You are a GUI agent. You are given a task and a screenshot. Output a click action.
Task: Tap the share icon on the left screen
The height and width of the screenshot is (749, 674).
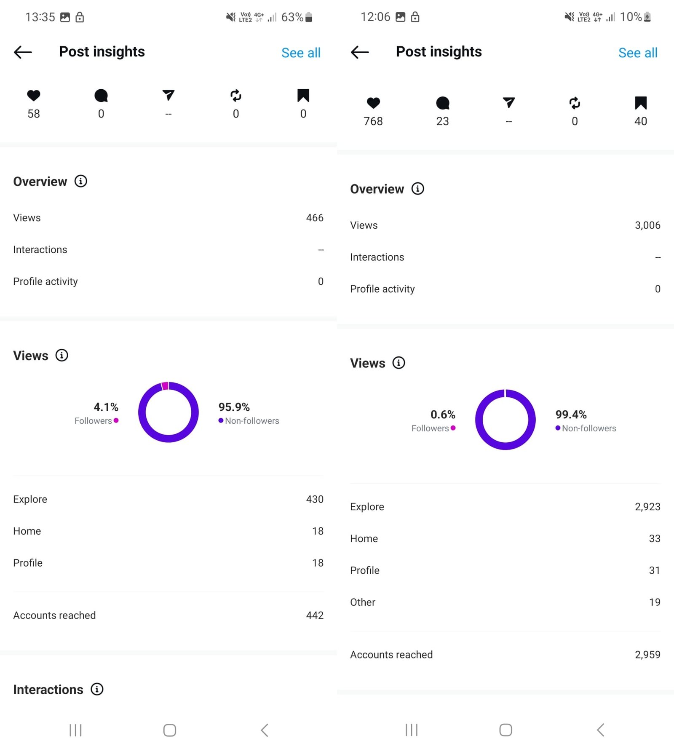(x=168, y=95)
